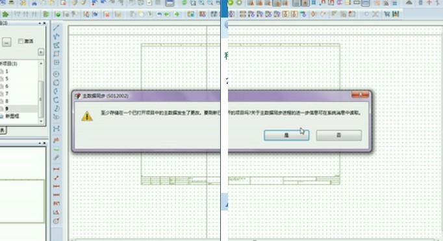The width and height of the screenshot is (443, 241).
Task: Expand the filter arrow button in navigator
Action: coord(41,52)
